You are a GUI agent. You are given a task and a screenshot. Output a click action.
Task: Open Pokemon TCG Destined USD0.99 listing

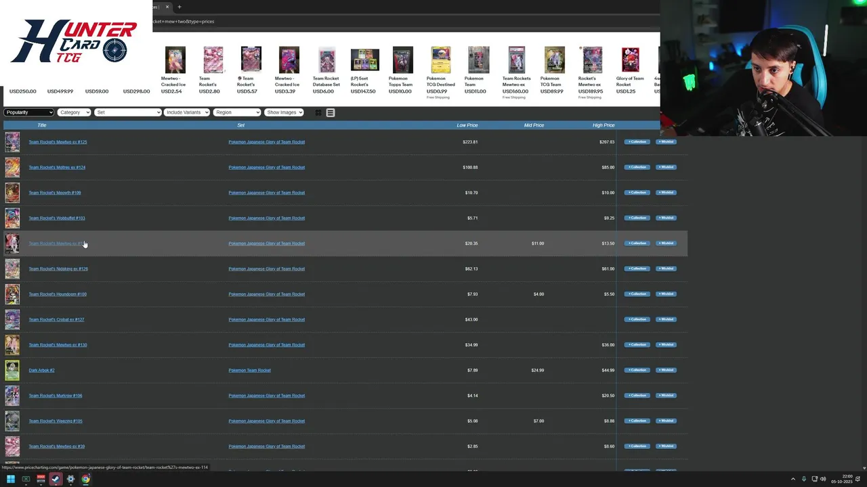[x=440, y=72]
